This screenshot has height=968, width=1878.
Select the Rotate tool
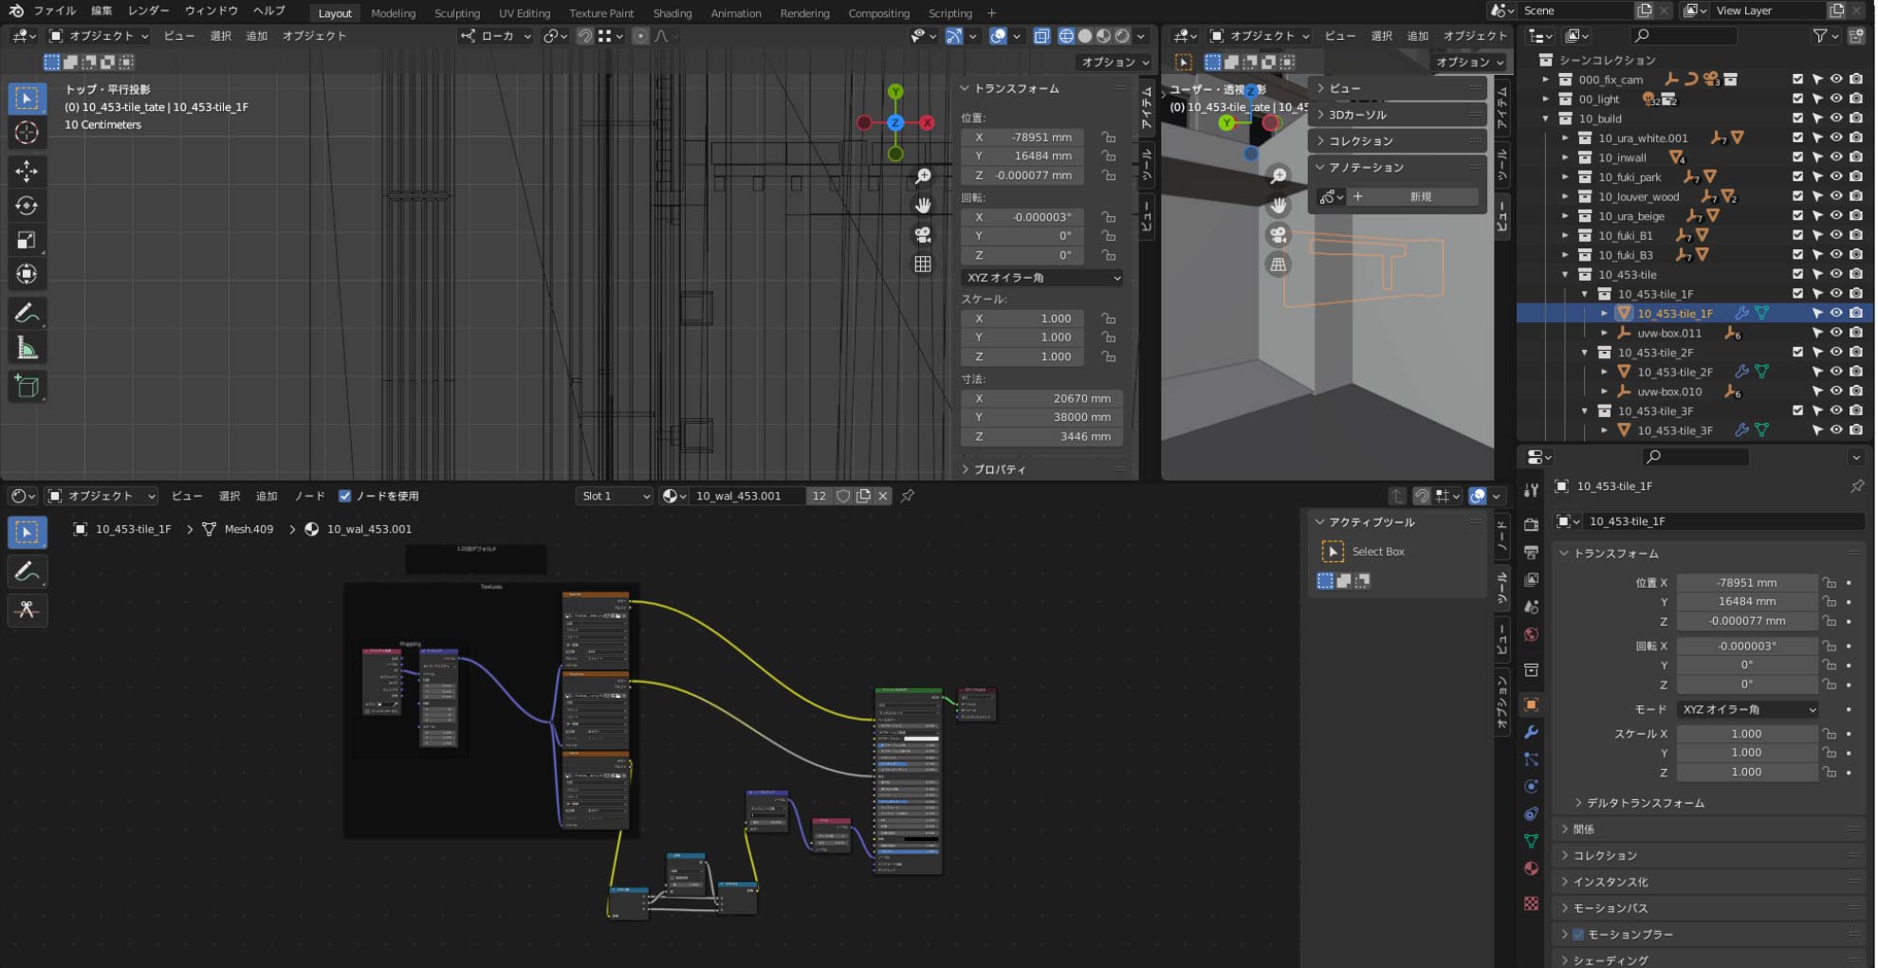tap(27, 206)
